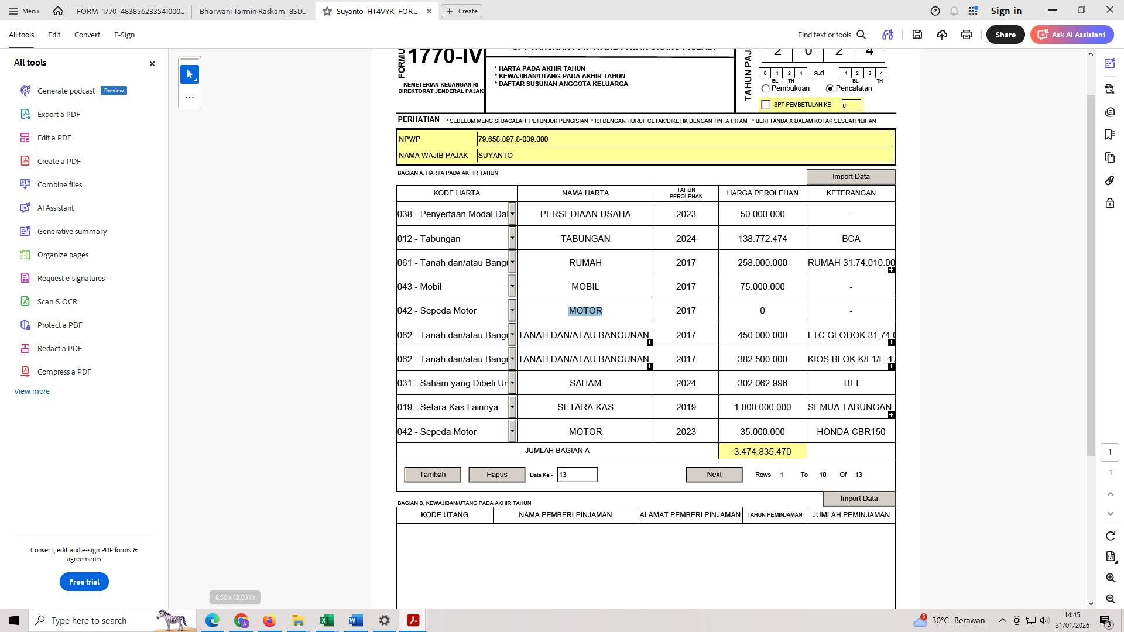Image resolution: width=1124 pixels, height=632 pixels.
Task: Select the Pembukuan radio button
Action: coord(766,88)
